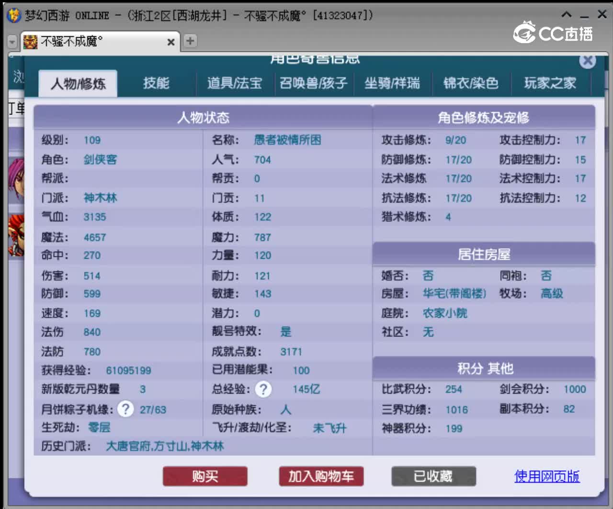
Task: Click the 积分 其他 section header
Action: tap(484, 368)
